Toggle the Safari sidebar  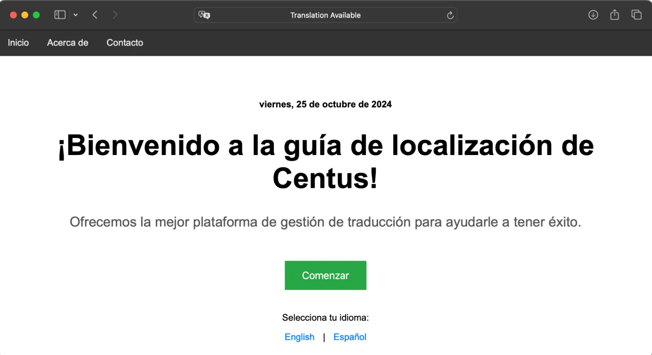pos(59,15)
